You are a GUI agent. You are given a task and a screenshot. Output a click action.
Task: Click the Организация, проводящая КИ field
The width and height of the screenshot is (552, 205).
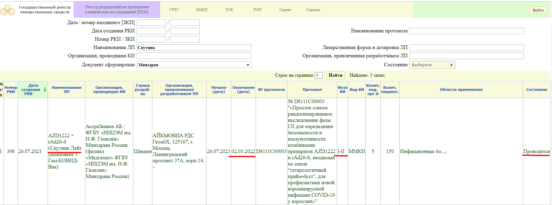[194, 56]
